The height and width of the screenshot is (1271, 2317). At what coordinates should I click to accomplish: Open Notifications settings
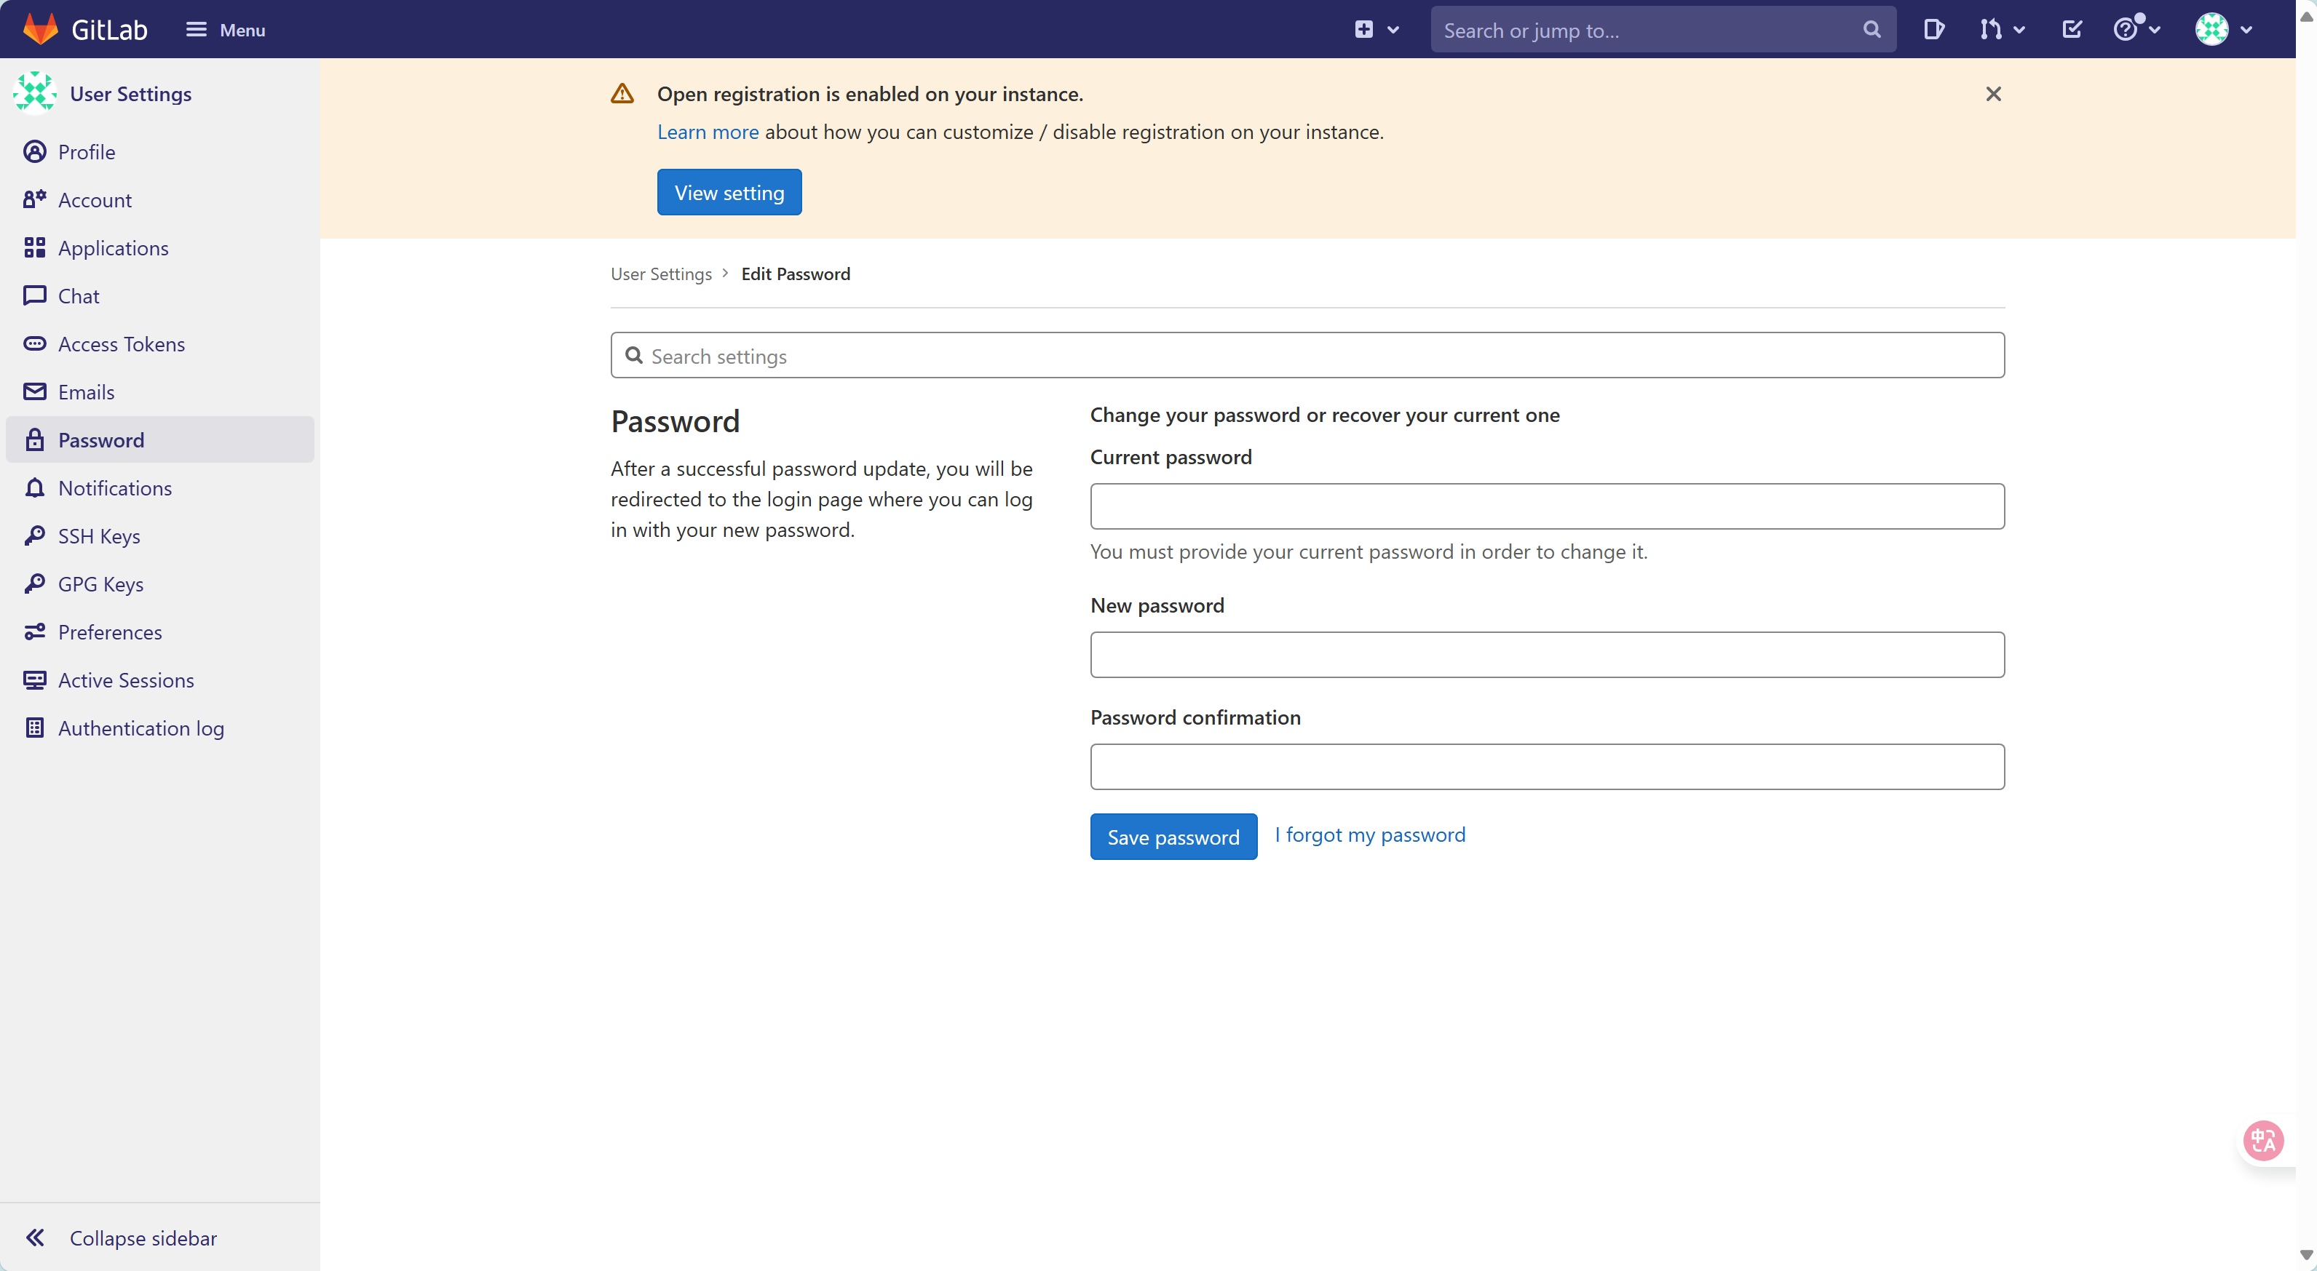160,488
